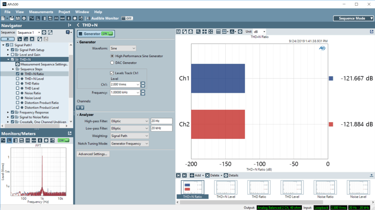
Task: Click the Advanced Settings button
Action: tap(93, 154)
